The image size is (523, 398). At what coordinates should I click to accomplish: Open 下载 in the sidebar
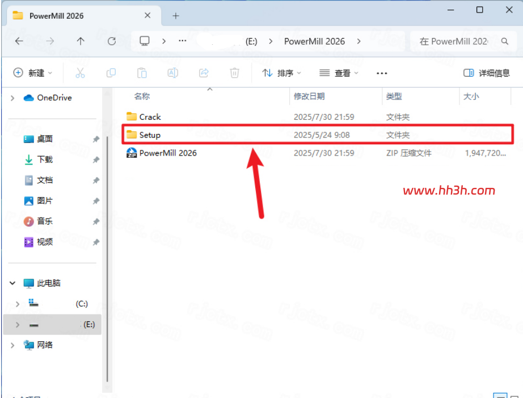click(45, 160)
